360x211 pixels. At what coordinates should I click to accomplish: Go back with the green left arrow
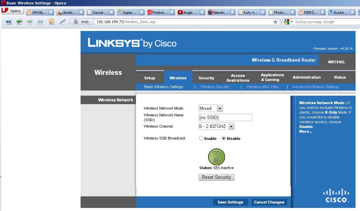tap(19, 21)
